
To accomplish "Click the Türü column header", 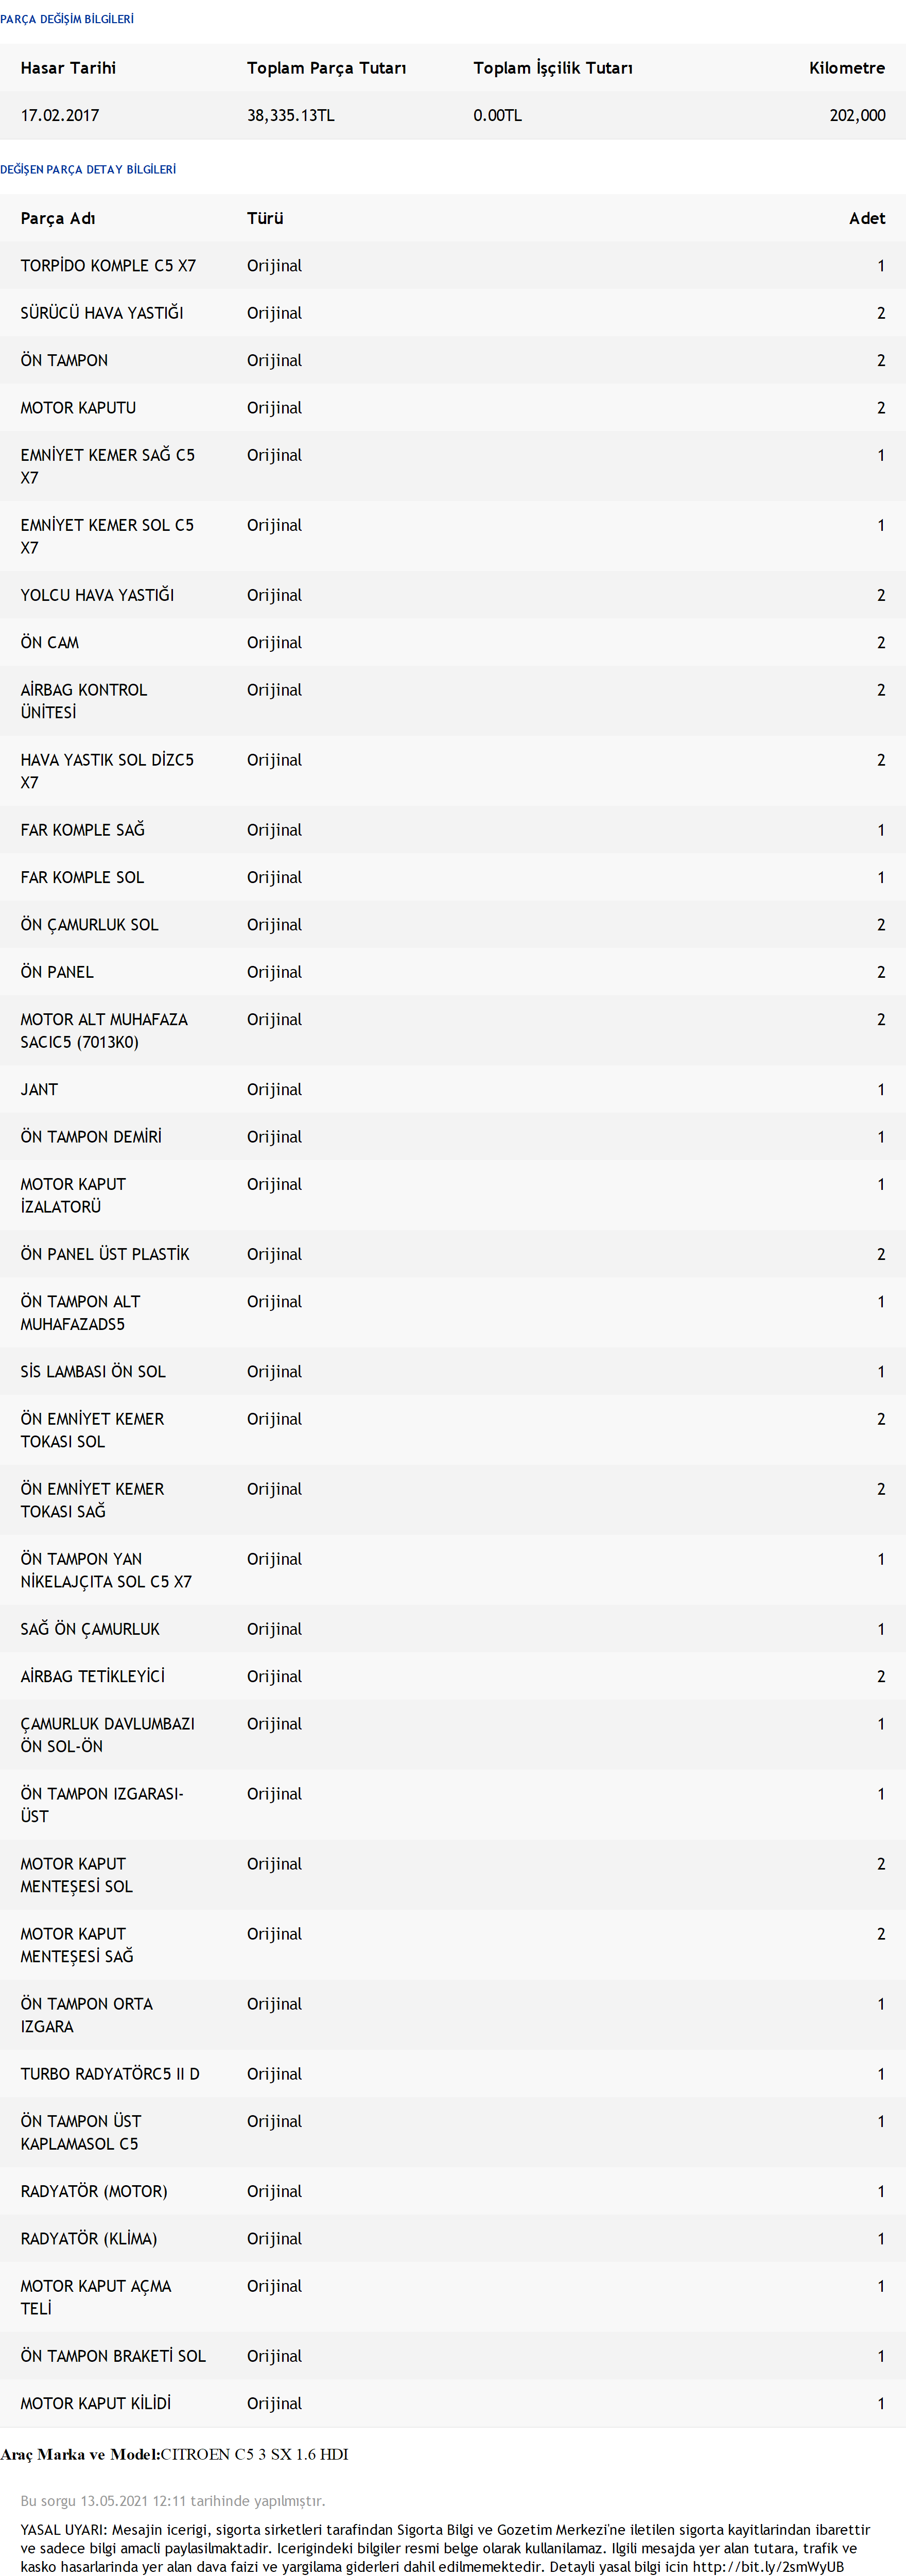I will (265, 218).
